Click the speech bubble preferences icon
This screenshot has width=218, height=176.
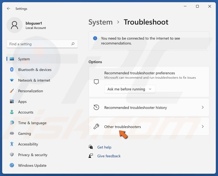point(96,82)
